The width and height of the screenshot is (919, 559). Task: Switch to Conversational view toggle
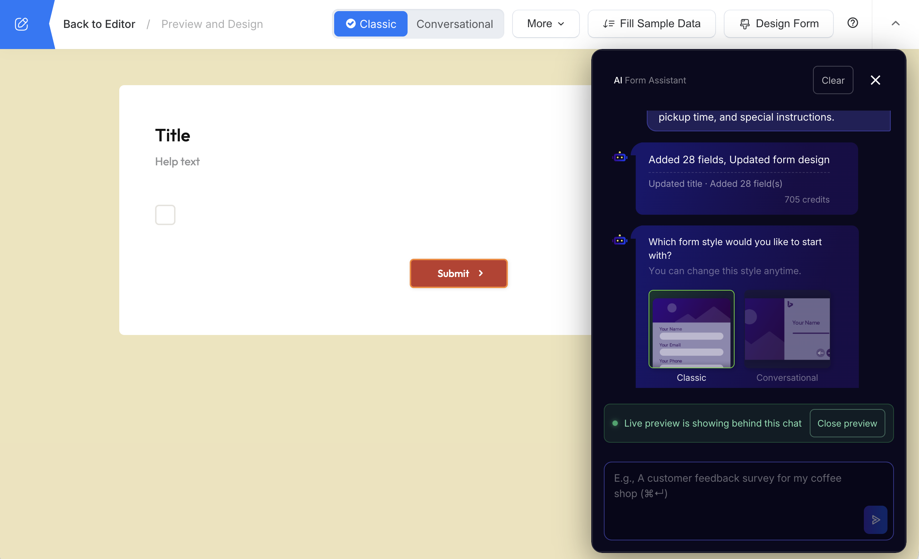click(x=454, y=24)
